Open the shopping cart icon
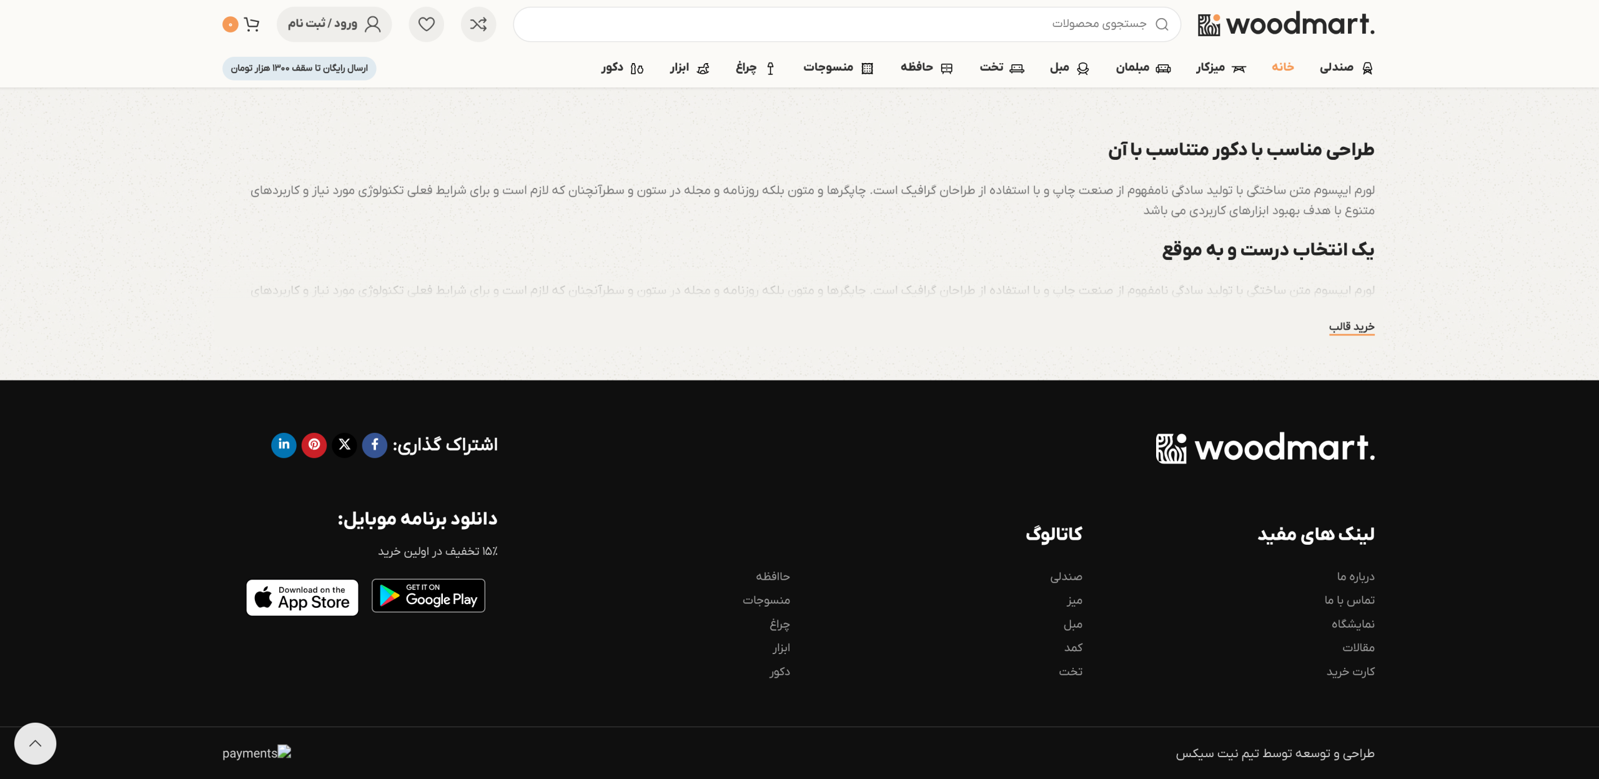Viewport: 1599px width, 779px height. click(x=251, y=24)
